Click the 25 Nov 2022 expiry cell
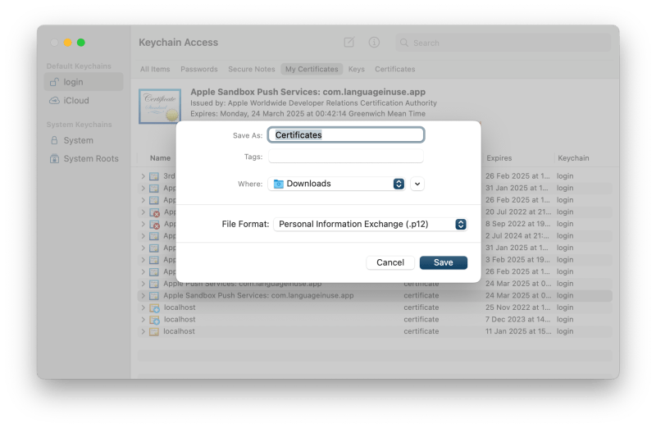The image size is (656, 428). (517, 307)
